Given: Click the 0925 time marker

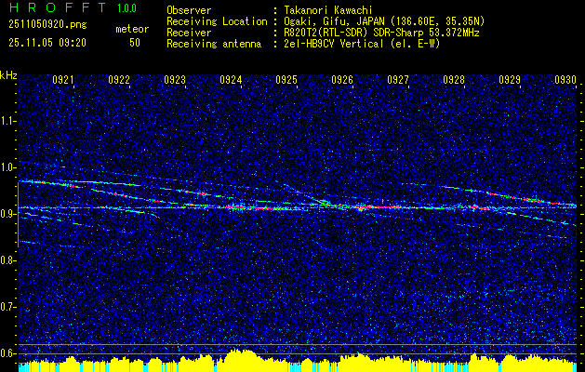Looking at the screenshot, I should 286,79.
